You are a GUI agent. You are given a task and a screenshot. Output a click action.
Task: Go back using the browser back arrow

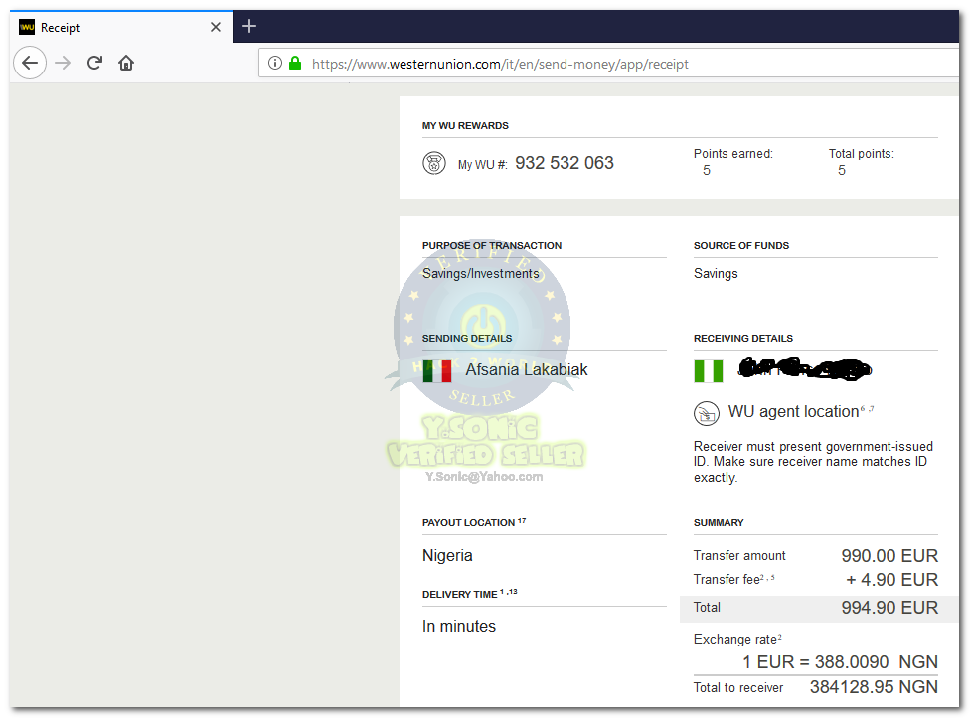(x=30, y=63)
